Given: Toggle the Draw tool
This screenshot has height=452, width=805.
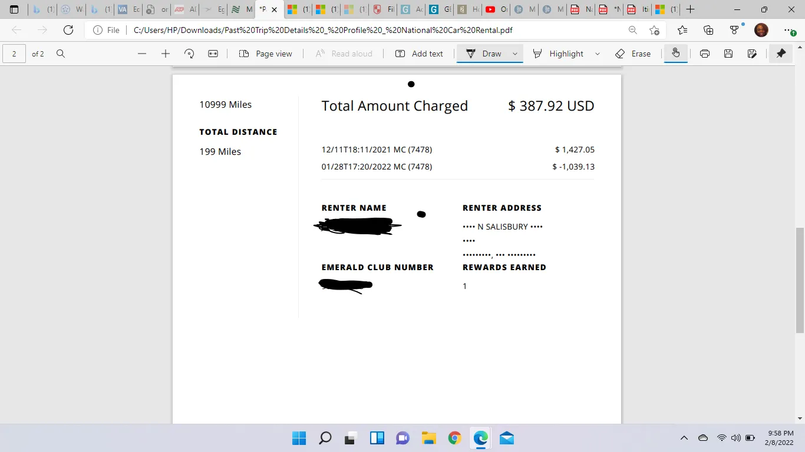Looking at the screenshot, I should (484, 54).
